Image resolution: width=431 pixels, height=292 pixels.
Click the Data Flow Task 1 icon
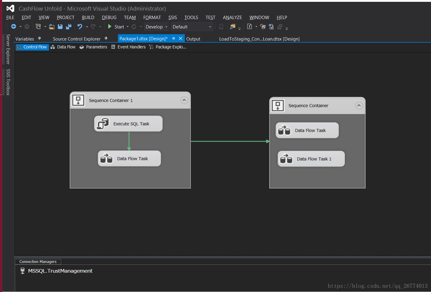(x=286, y=159)
